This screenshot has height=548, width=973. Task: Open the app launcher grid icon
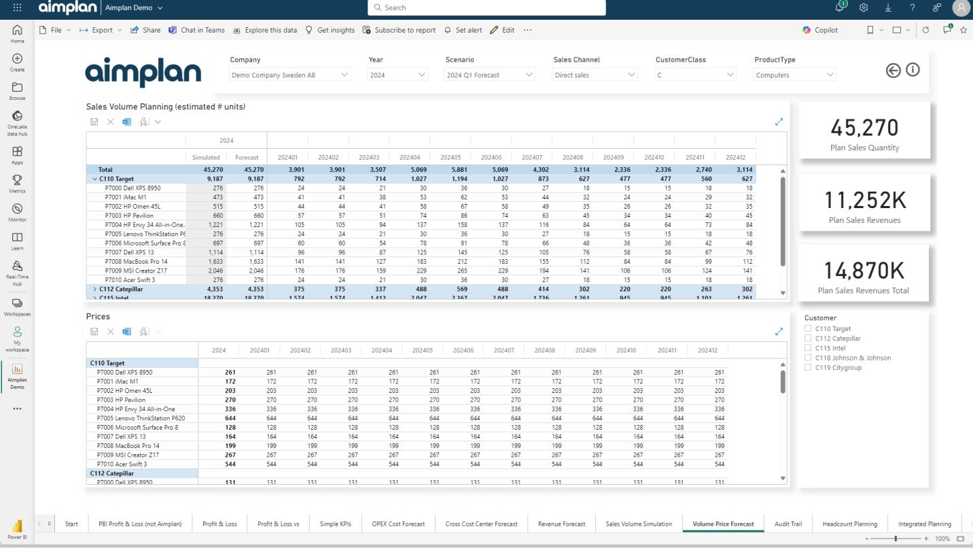[17, 7]
